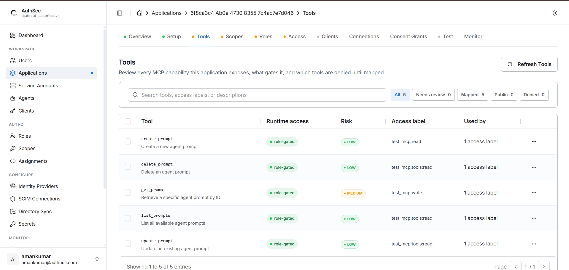569x270 pixels.
Task: Click role-gated badge in create_prompt row
Action: (x=282, y=142)
